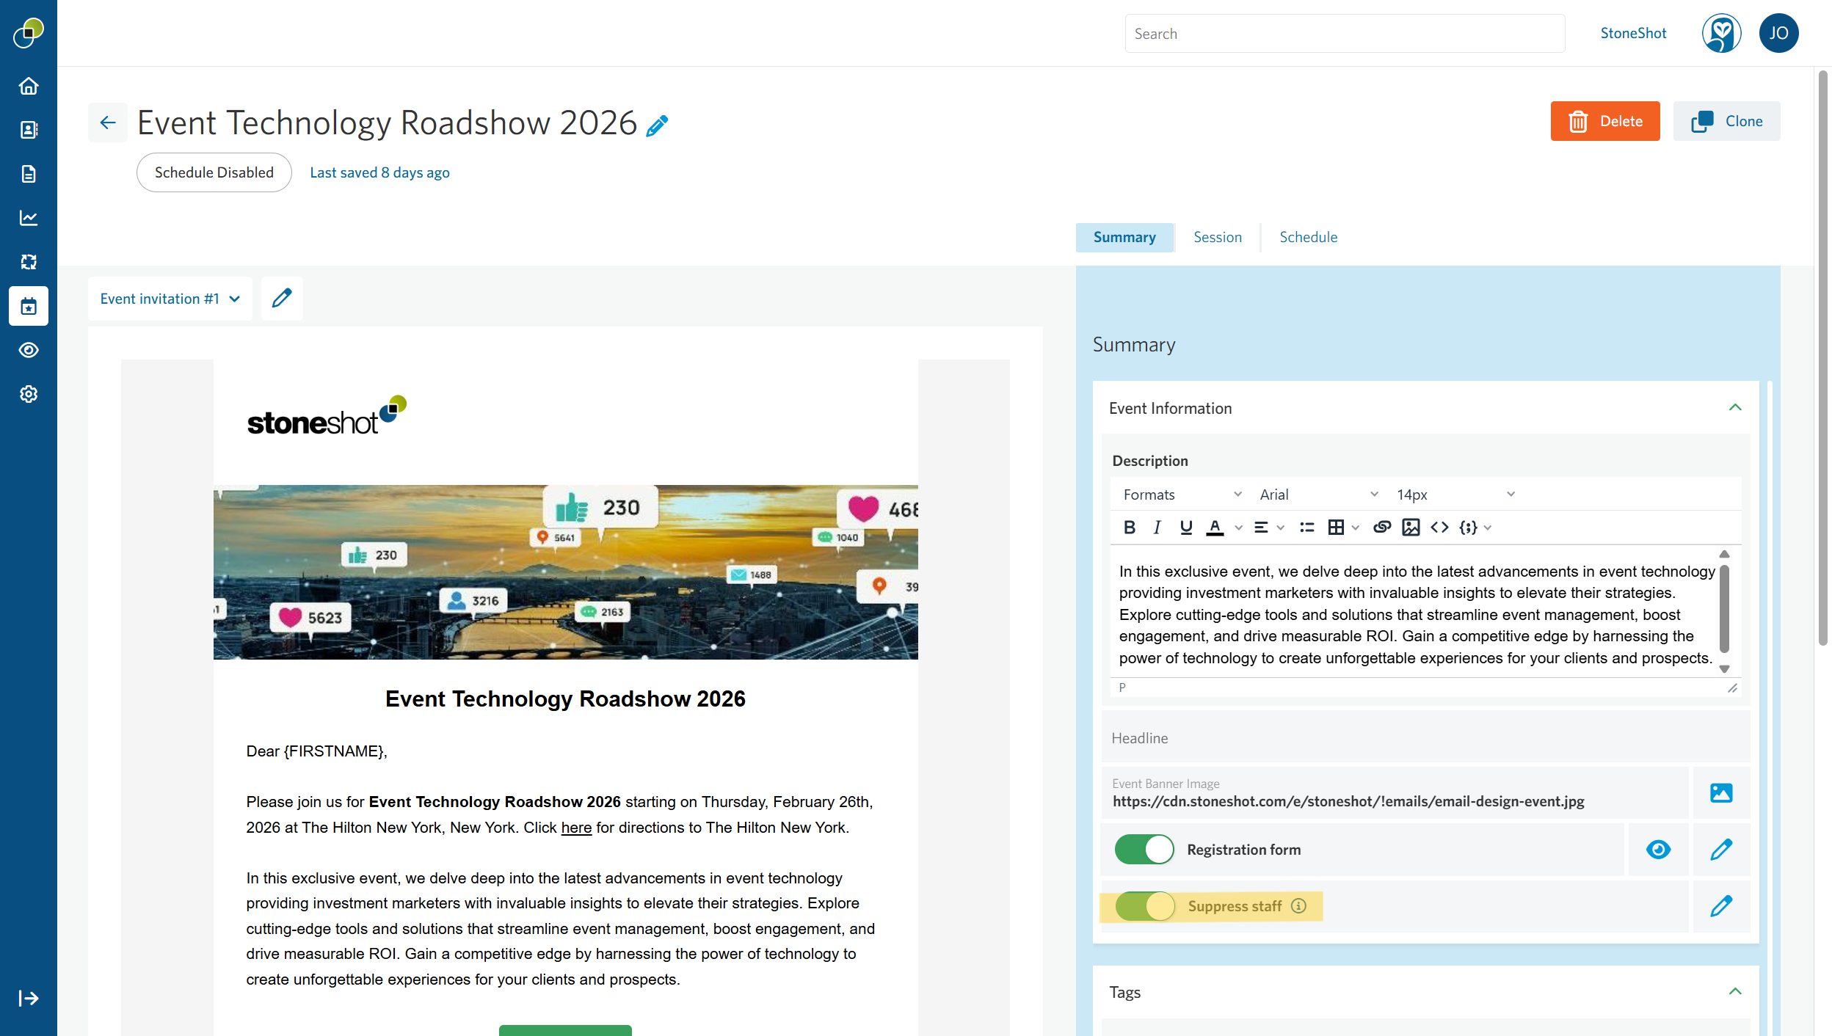Click the Description editor scrollbar
This screenshot has height=1036, width=1832.
point(1724,610)
